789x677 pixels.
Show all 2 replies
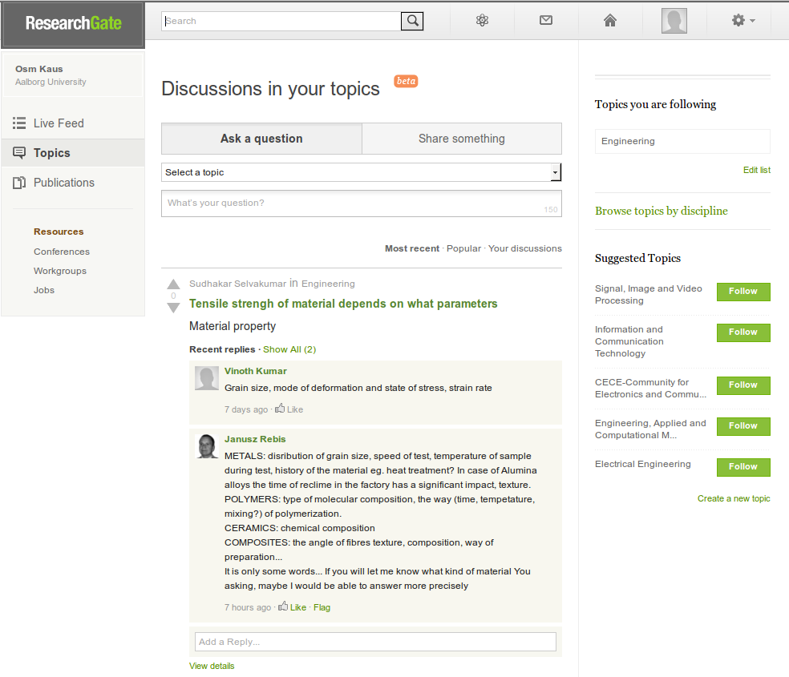[289, 349]
